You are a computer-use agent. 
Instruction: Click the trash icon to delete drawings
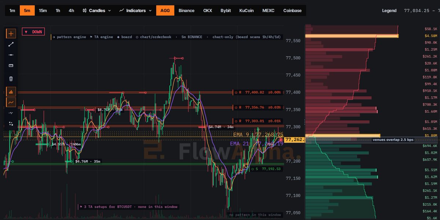coord(11,78)
